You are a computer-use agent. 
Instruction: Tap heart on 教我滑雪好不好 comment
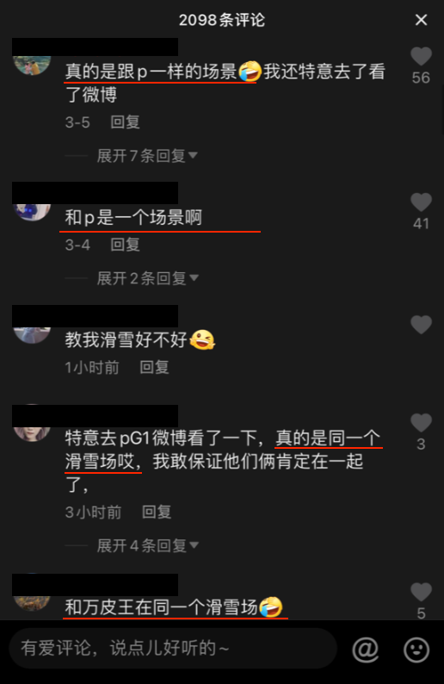coord(421,325)
